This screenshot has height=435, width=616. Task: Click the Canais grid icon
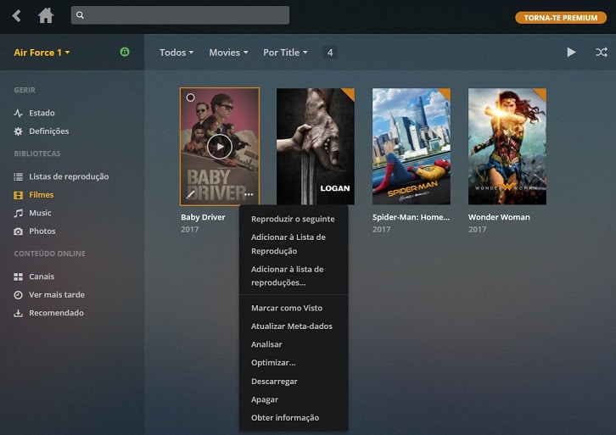[18, 276]
